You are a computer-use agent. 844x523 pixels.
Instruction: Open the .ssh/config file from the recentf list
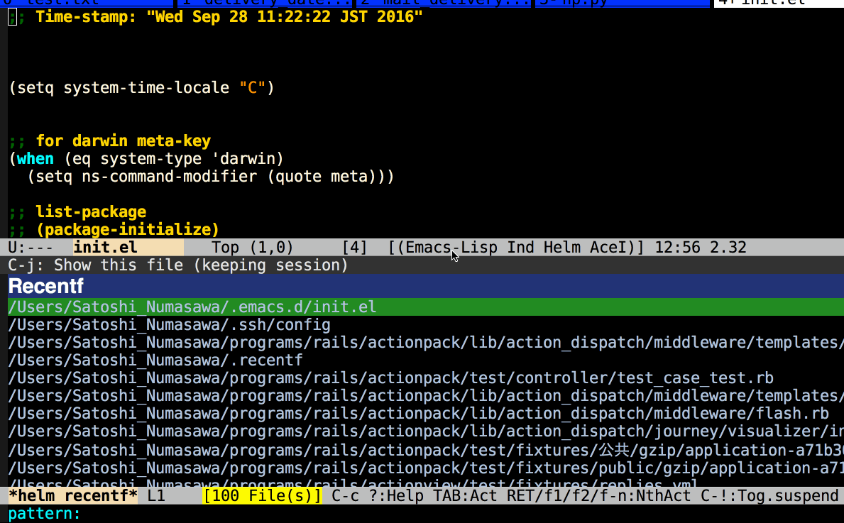(168, 324)
